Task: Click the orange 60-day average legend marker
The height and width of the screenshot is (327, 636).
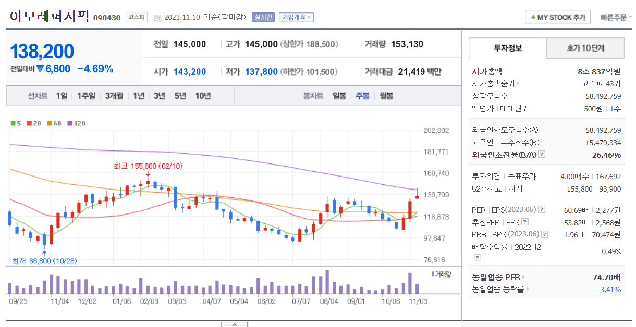Action: click(x=50, y=123)
